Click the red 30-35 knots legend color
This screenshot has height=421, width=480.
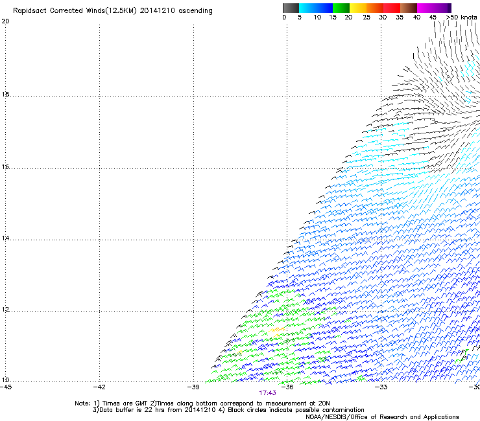coord(392,8)
